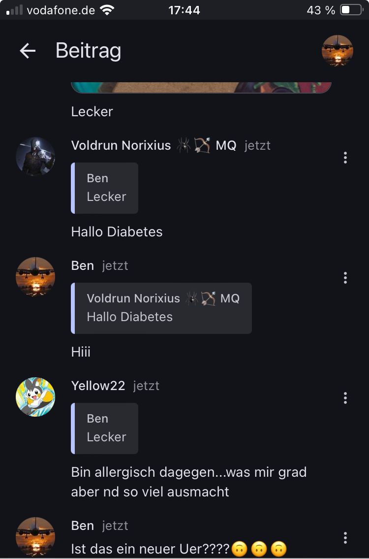Image resolution: width=369 pixels, height=559 pixels.
Task: Tap the Bin allergisch dagegen comment text
Action: coord(189,482)
